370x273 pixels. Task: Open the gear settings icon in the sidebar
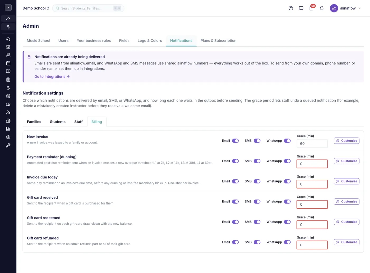tap(8, 137)
